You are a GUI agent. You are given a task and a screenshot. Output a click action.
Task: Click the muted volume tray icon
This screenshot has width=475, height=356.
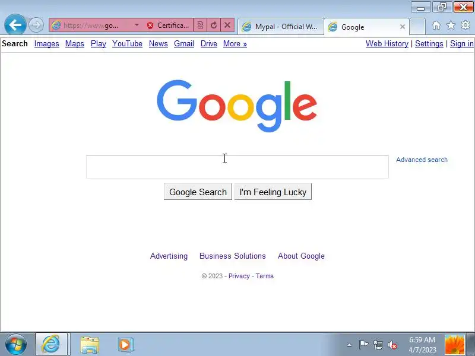[x=392, y=345]
